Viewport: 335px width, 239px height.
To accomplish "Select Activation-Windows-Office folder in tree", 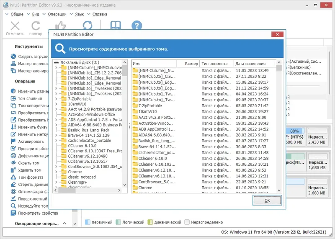I will point(91,115).
